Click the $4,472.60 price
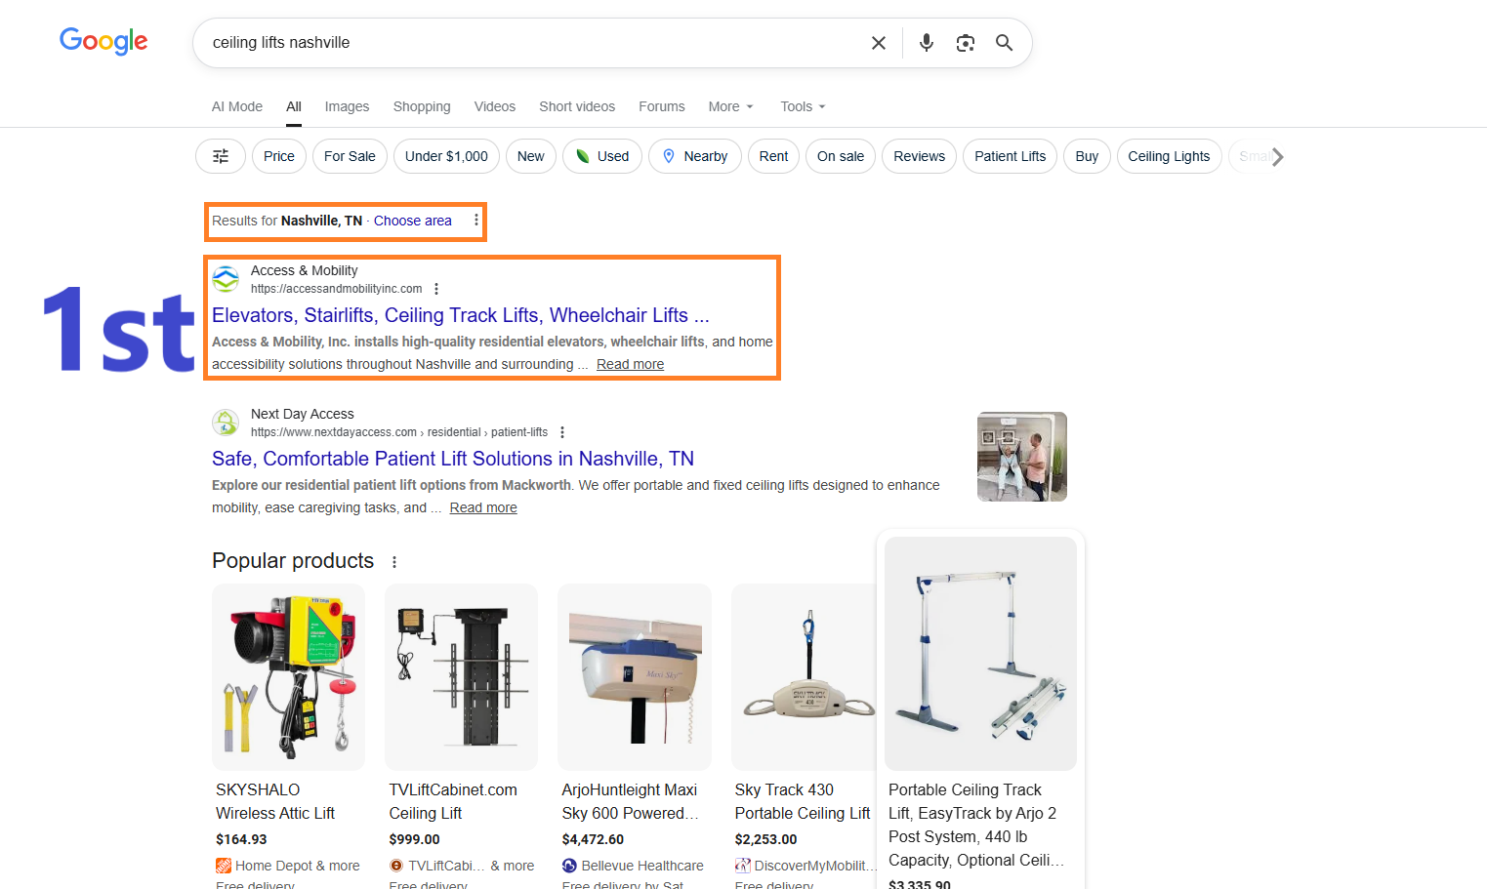This screenshot has width=1487, height=889. [593, 839]
